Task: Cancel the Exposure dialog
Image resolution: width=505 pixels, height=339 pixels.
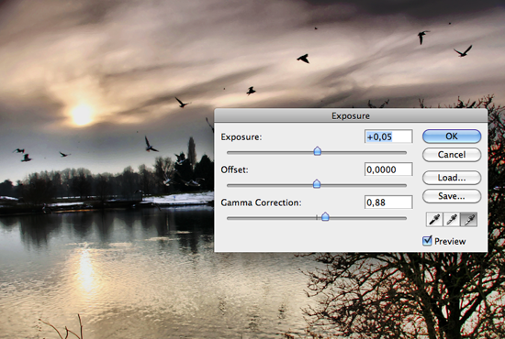Action: [x=452, y=155]
